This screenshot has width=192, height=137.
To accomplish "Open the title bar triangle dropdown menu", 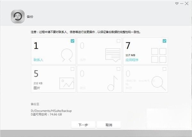I will point(177,4).
